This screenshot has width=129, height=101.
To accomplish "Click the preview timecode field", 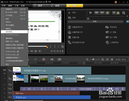I will click(56, 51).
